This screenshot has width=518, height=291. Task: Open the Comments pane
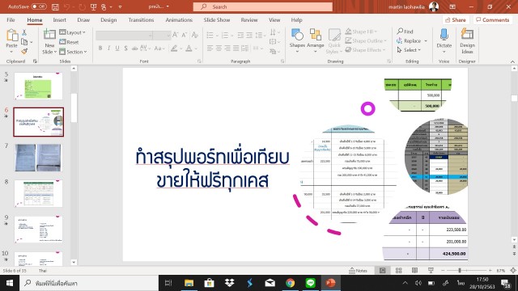click(492, 19)
